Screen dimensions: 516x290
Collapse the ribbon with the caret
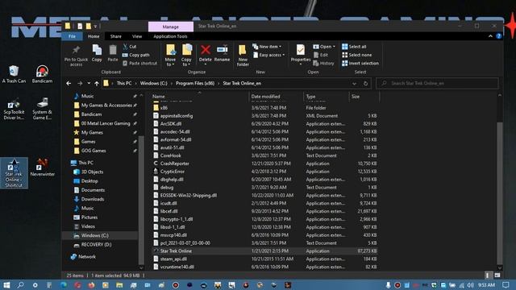click(490, 36)
